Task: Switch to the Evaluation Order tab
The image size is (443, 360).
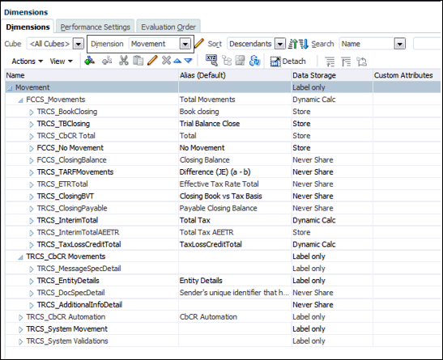Action: pyautogui.click(x=168, y=27)
